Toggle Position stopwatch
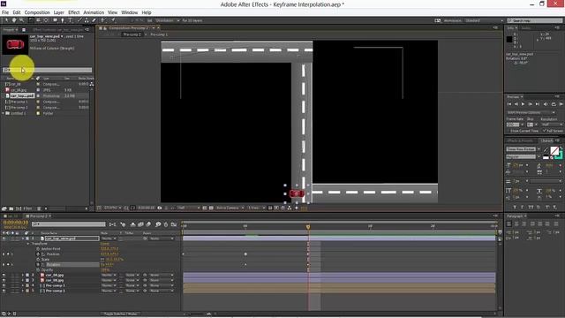The width and height of the screenshot is (565, 318). point(38,254)
